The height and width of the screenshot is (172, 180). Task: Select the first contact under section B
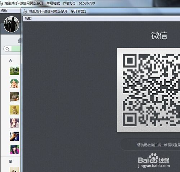coord(14,169)
